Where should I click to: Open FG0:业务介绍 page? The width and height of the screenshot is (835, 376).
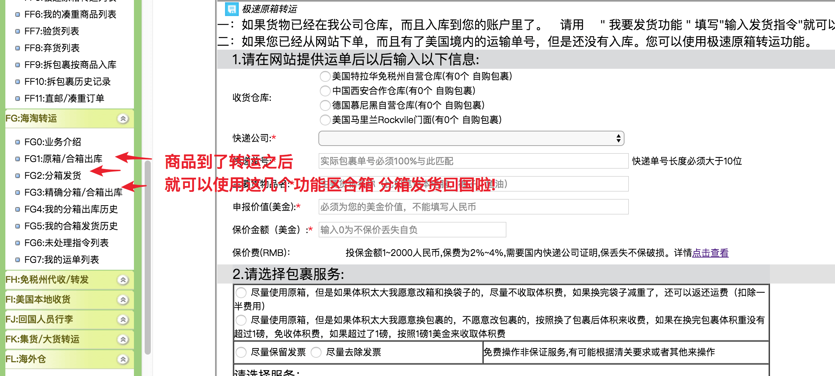53,142
